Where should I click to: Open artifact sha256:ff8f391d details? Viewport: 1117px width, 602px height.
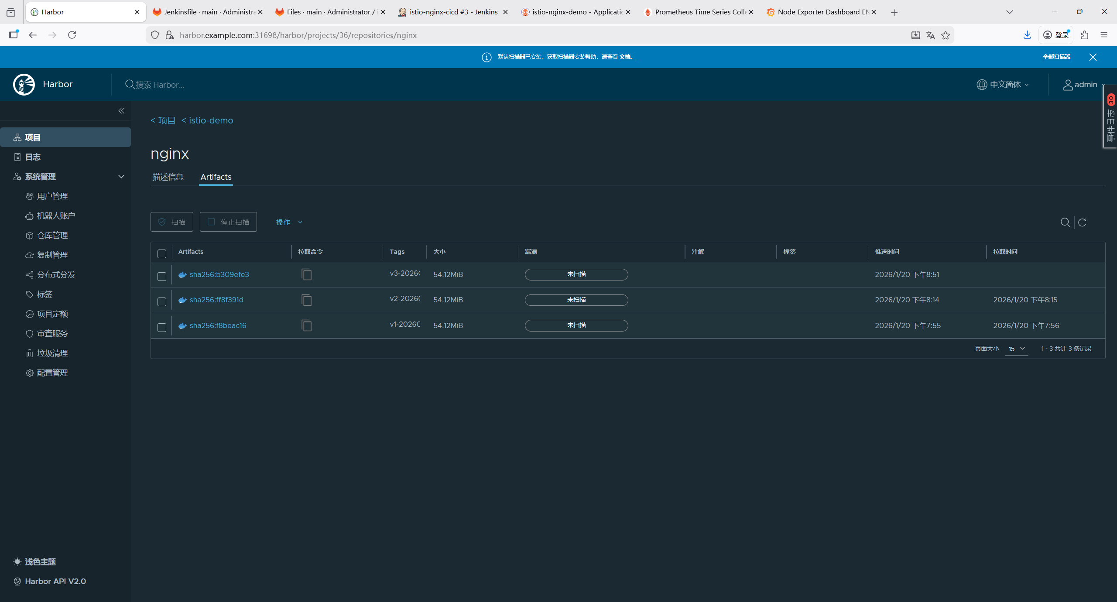(216, 300)
